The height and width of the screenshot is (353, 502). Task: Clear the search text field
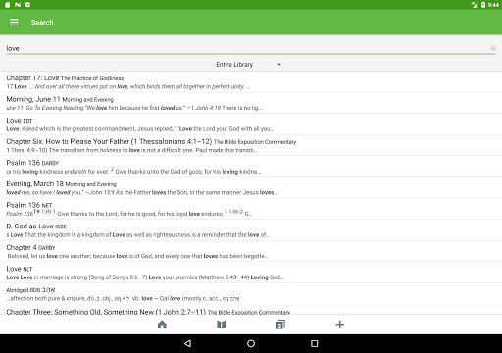pyautogui.click(x=493, y=48)
